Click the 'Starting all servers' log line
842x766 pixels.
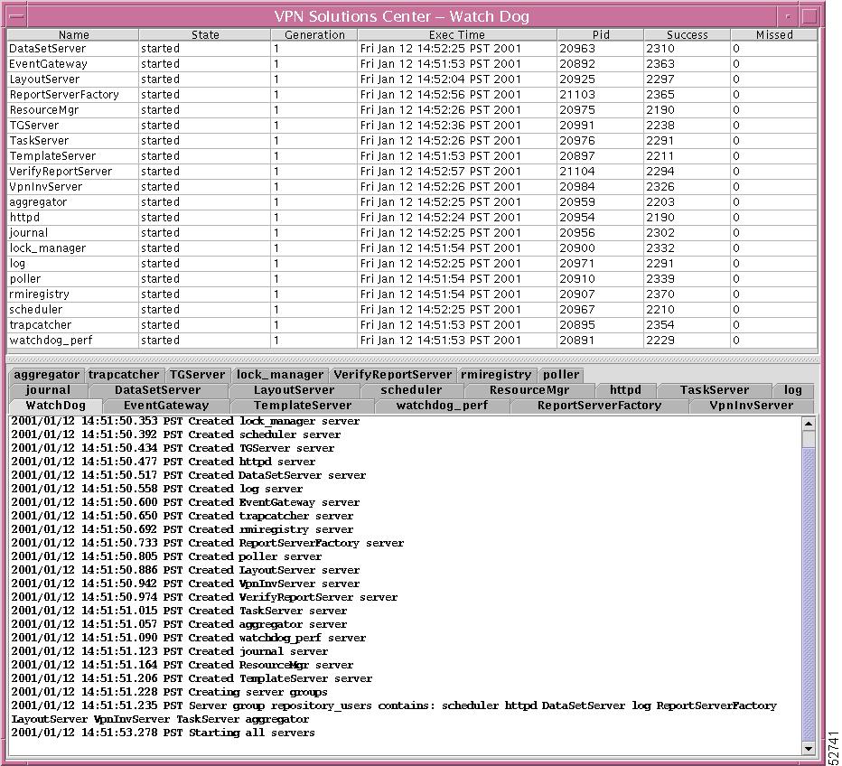[x=163, y=733]
